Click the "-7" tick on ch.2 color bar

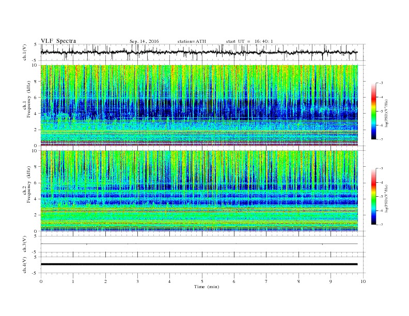[381, 225]
